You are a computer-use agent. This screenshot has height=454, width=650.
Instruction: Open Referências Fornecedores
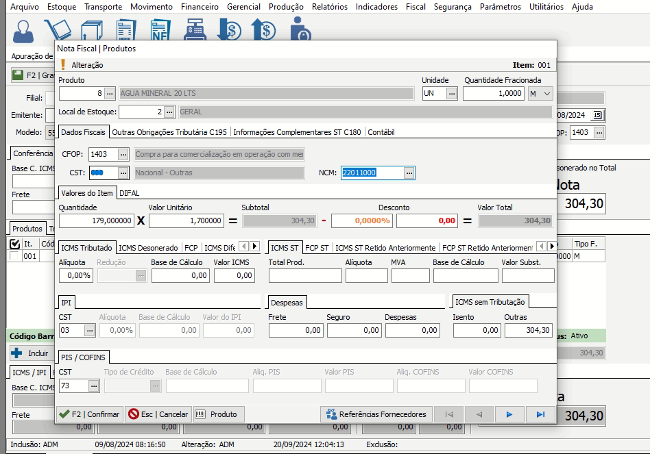pos(376,414)
